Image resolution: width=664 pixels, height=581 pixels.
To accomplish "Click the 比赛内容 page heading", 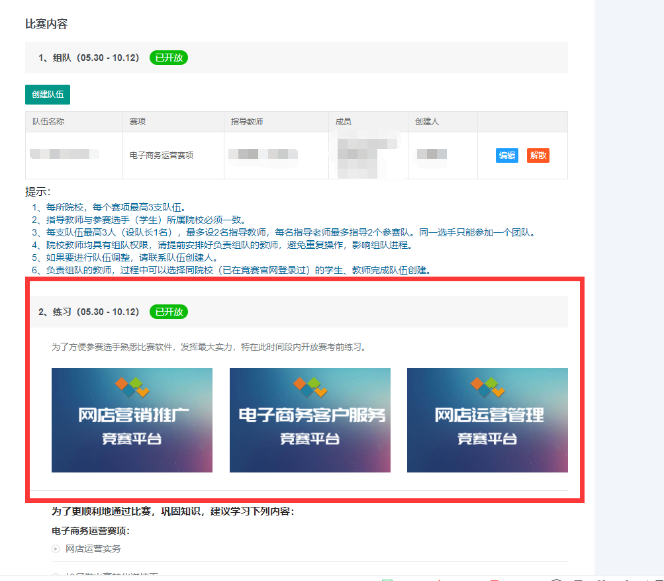I will 46,24.
